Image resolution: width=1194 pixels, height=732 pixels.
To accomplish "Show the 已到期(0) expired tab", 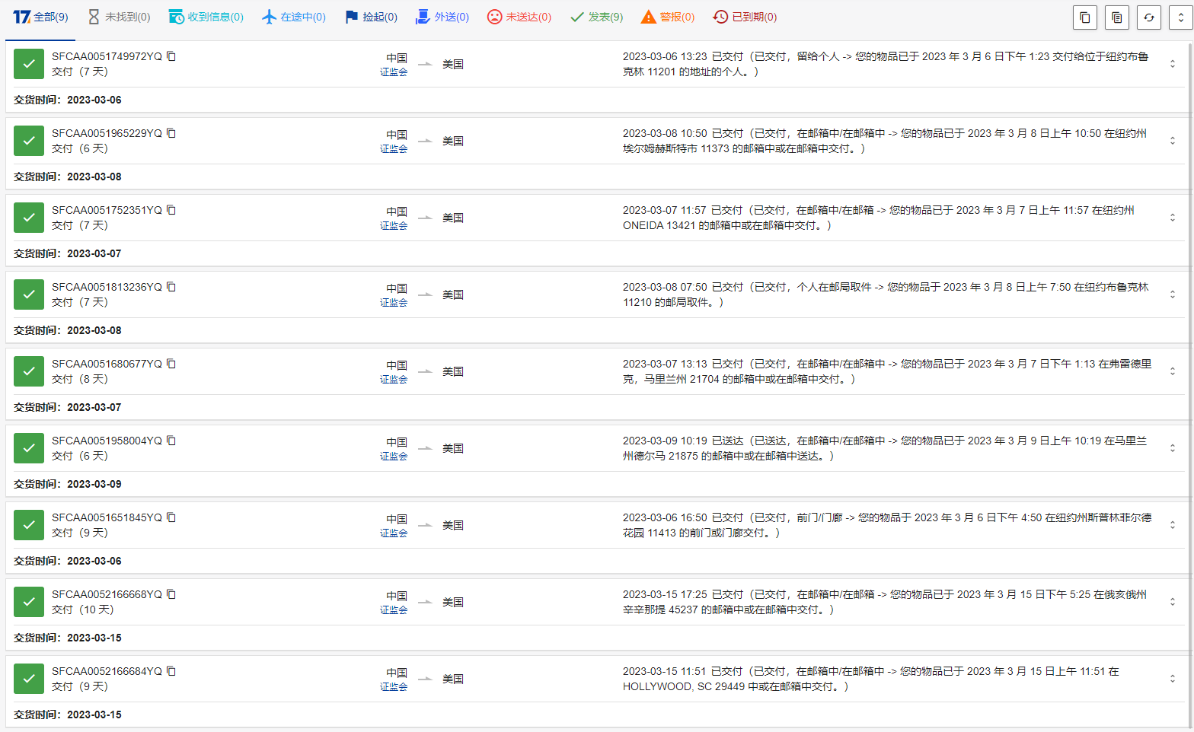I will [x=745, y=17].
